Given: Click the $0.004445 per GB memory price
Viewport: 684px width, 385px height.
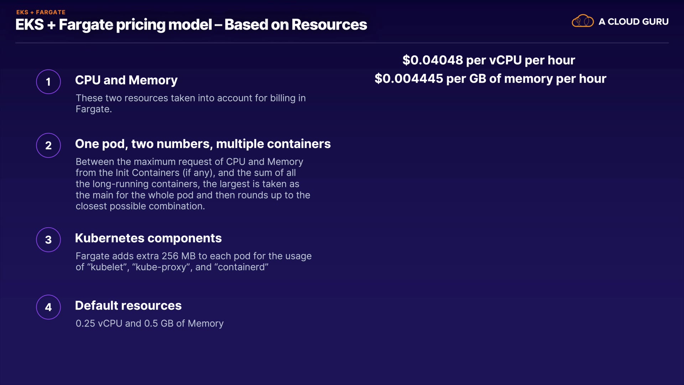Looking at the screenshot, I should [x=490, y=78].
